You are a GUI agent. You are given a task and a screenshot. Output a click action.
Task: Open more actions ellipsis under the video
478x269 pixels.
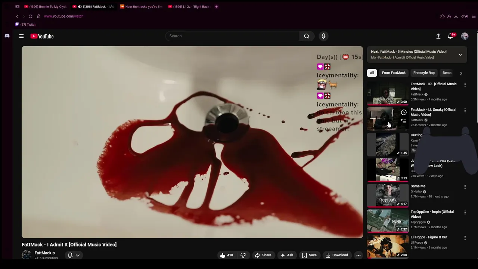[x=358, y=255]
